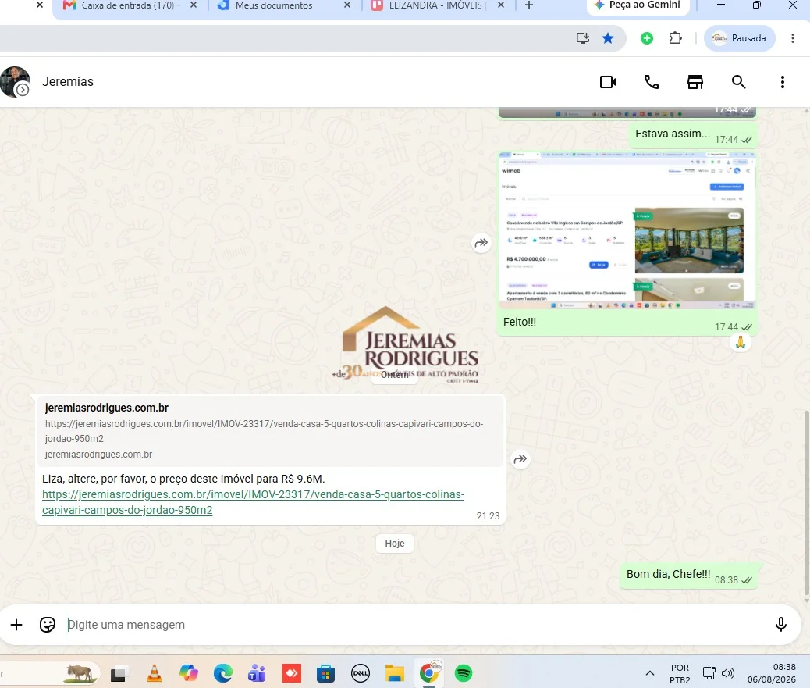Close the ELIZANDRA - IMÓVEIS tab

[500, 5]
